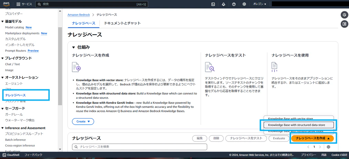Click the use knowledge base document icon

[x=275, y=67]
